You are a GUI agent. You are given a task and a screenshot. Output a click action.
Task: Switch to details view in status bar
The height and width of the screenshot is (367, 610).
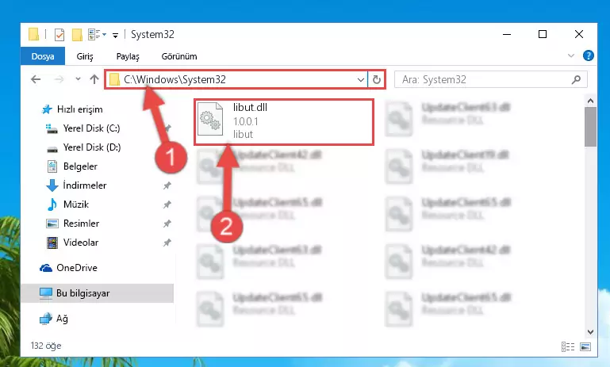568,346
